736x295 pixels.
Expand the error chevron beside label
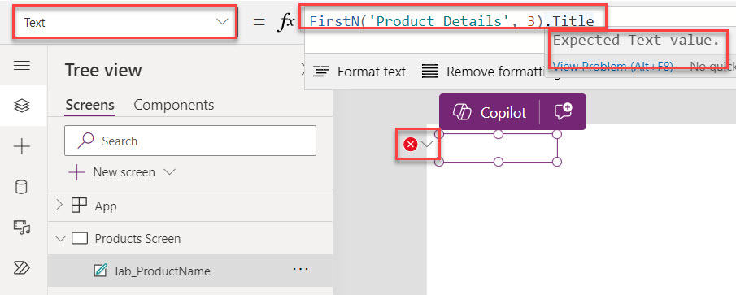[427, 145]
